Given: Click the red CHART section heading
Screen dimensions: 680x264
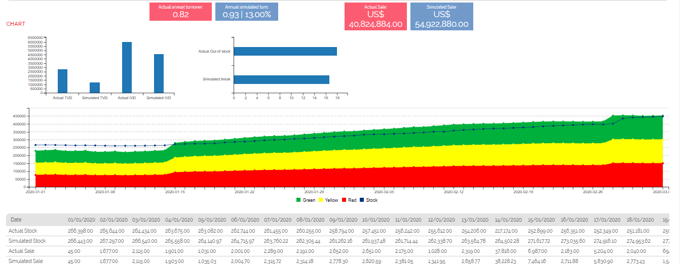Looking at the screenshot, I should [16, 24].
